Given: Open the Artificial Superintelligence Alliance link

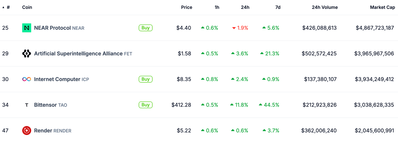Looking at the screenshot, I should pyautogui.click(x=78, y=53).
